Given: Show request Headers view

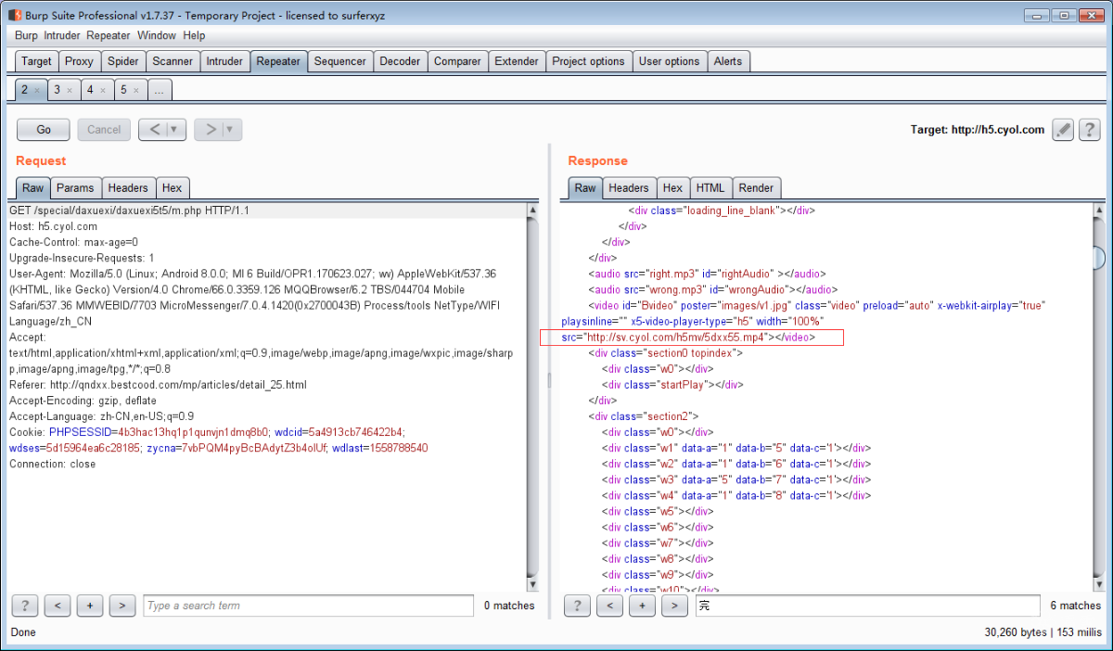Looking at the screenshot, I should pos(128,187).
